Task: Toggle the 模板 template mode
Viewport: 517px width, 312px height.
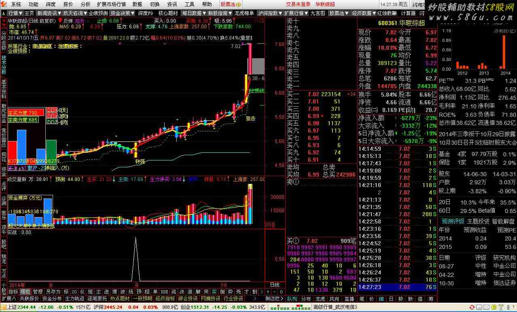Action: click(x=25, y=291)
